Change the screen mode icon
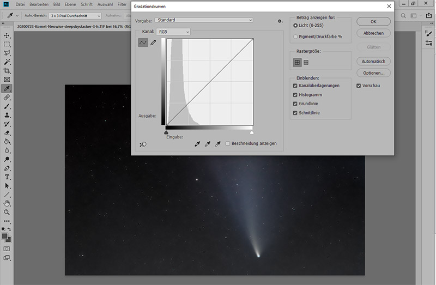 click(x=7, y=258)
